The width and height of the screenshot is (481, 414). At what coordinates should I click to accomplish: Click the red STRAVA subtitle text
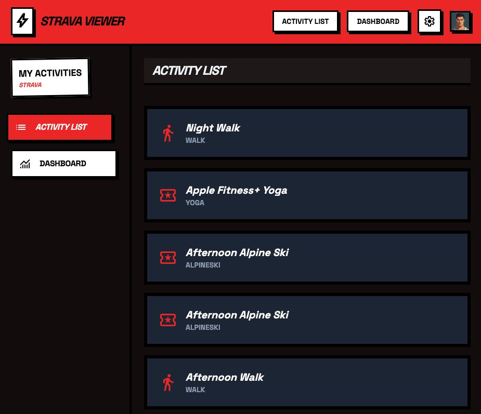pos(30,85)
